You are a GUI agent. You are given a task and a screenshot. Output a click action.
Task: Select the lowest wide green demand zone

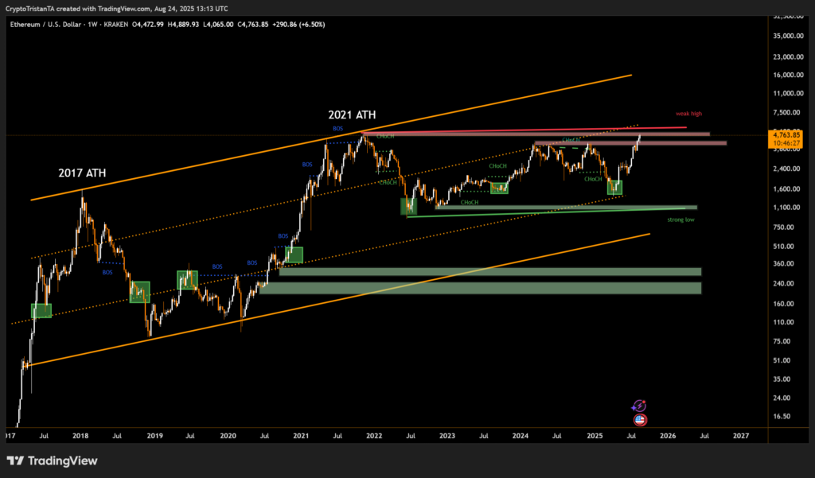[478, 288]
